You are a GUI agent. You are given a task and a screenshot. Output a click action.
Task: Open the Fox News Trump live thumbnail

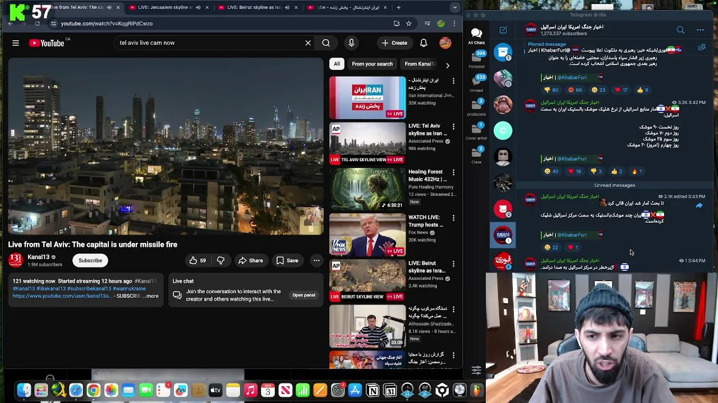click(367, 235)
